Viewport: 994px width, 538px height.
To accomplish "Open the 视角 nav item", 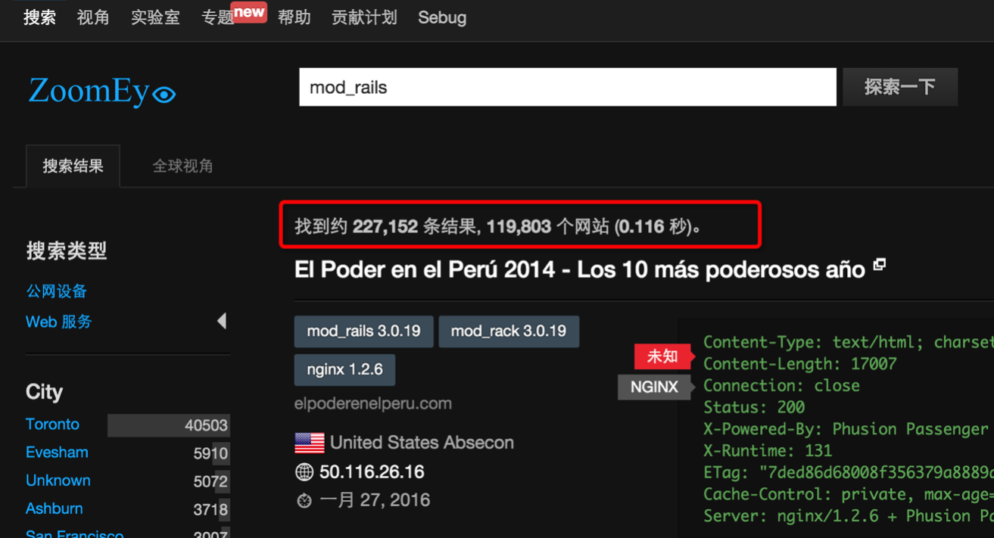I will pyautogui.click(x=93, y=17).
